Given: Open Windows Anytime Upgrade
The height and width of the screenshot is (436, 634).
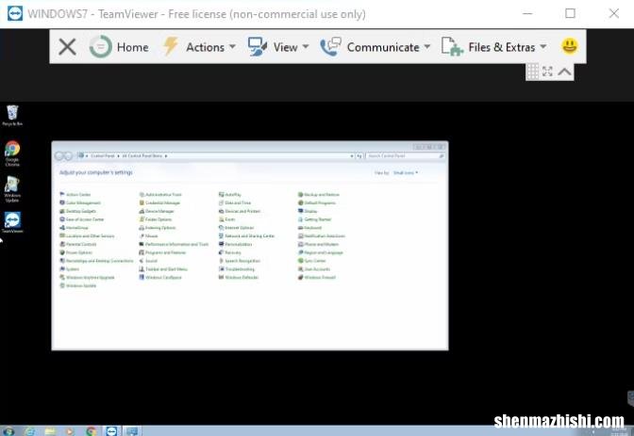Looking at the screenshot, I should click(87, 278).
